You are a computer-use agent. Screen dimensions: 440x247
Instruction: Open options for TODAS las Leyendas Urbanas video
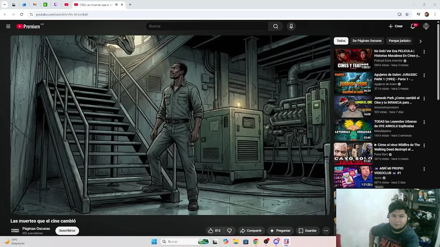point(424,122)
